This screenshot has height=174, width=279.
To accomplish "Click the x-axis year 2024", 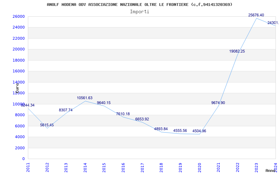I will point(276,168).
